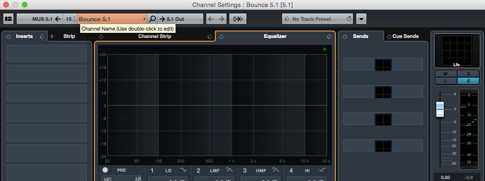Bypass the Equalizer section

point(221,37)
